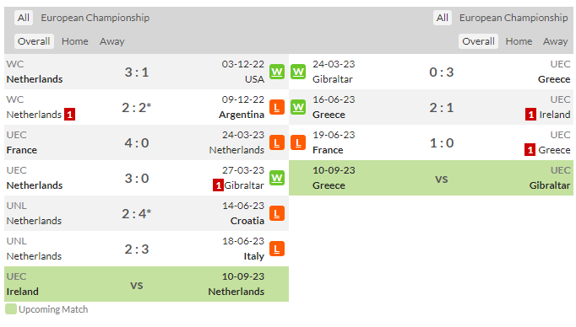The width and height of the screenshot is (576, 327).
Task: Select the left All filter
Action: (x=24, y=18)
